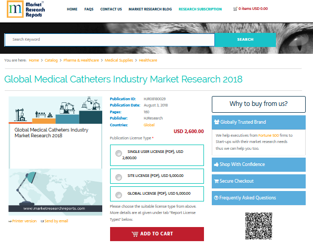Expand the Globally Trusted Brand section
The width and height of the screenshot is (313, 250).
point(259,122)
